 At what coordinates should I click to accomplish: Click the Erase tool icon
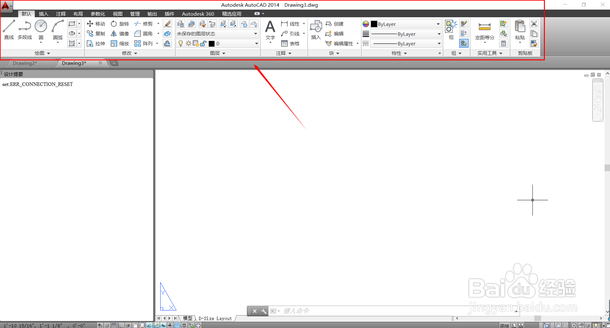pos(167,24)
